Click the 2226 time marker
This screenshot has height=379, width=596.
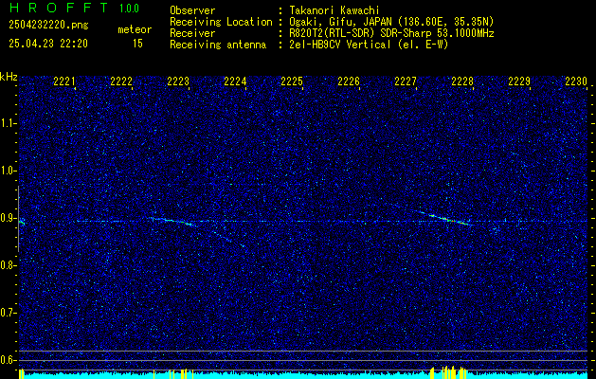(x=349, y=81)
